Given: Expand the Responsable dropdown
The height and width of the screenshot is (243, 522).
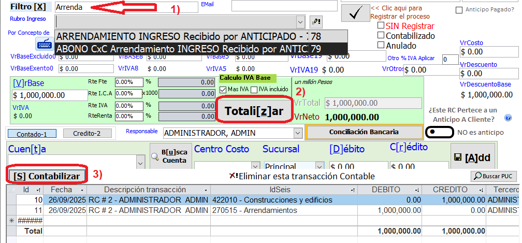Looking at the screenshot, I should [297, 133].
